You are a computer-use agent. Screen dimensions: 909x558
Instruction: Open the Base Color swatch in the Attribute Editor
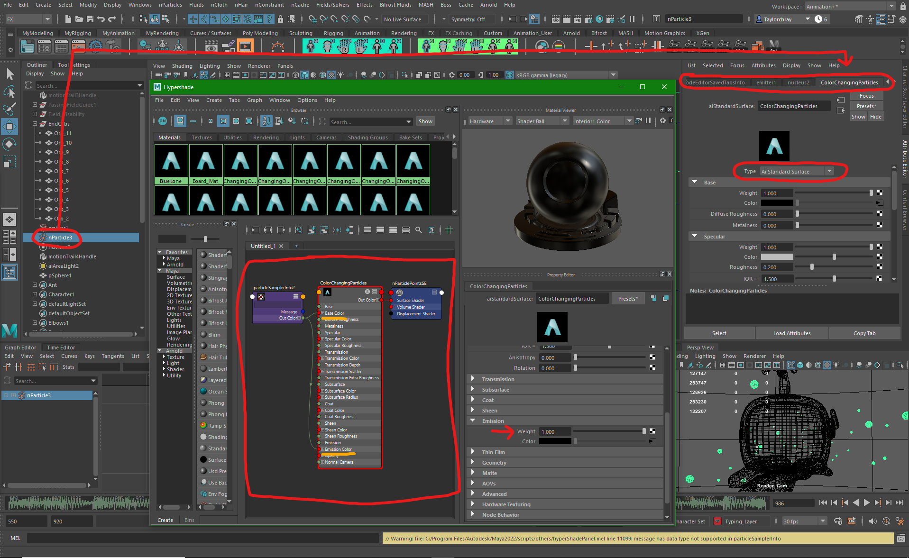(777, 202)
